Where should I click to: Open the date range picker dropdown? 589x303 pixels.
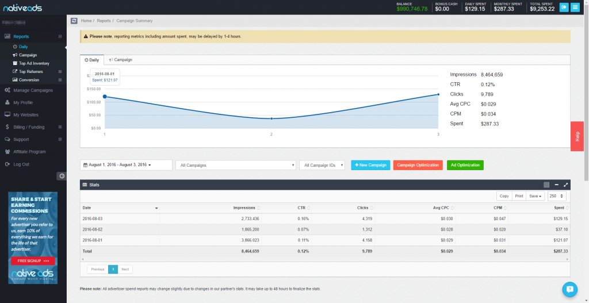click(x=126, y=165)
